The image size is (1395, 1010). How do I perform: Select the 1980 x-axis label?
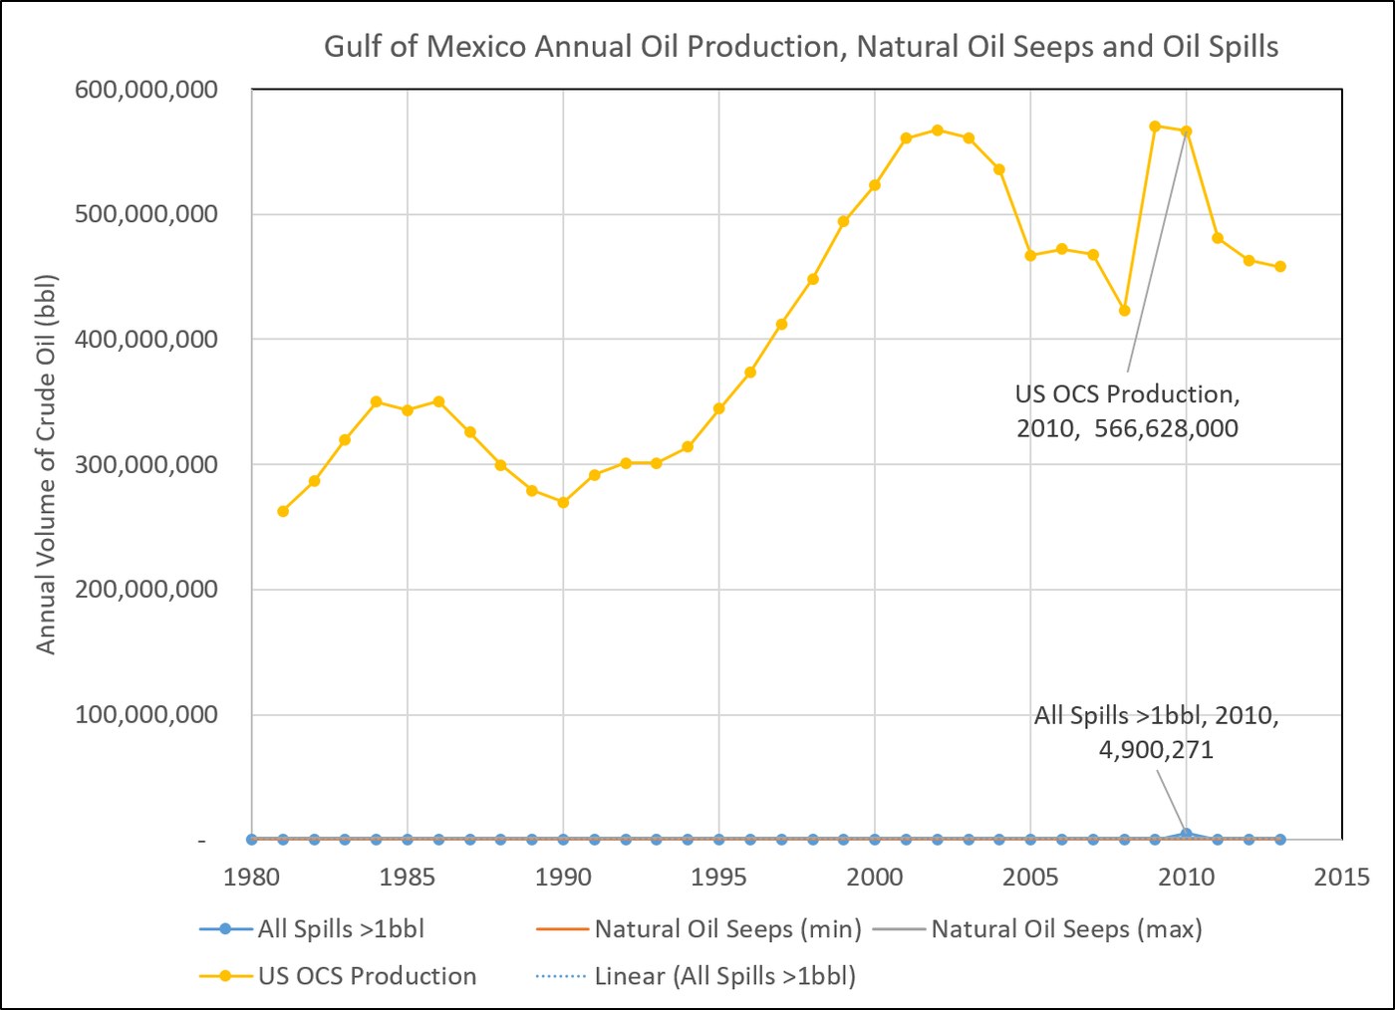coord(251,878)
